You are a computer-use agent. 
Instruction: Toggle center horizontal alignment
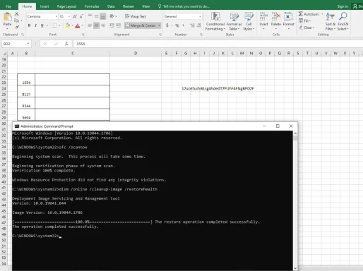(x=96, y=25)
